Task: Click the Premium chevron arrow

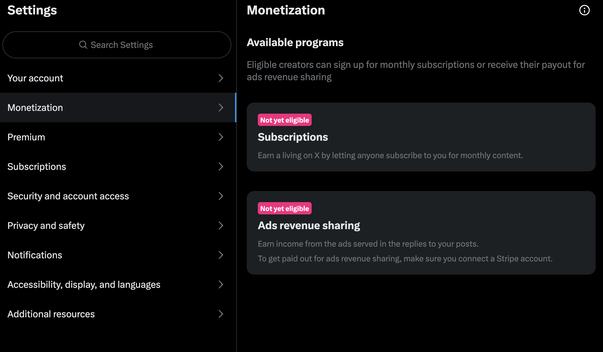Action: [x=221, y=137]
